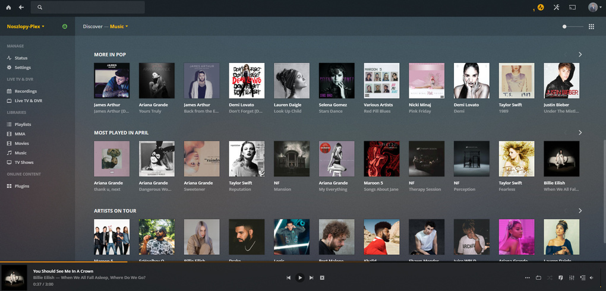This screenshot has height=291, width=606.
Task: Show next page of More In Pop
Action: pos(580,55)
